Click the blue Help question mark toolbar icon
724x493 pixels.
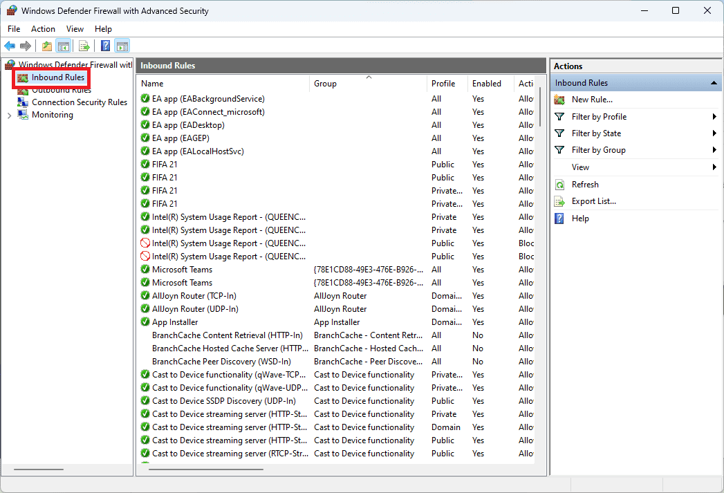tap(106, 46)
